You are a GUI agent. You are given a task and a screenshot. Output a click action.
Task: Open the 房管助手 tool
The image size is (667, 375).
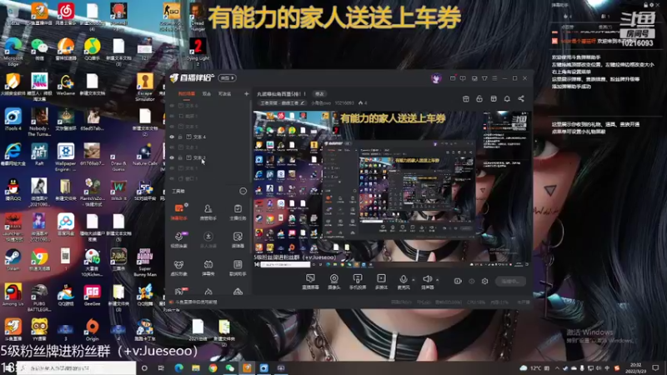(208, 212)
